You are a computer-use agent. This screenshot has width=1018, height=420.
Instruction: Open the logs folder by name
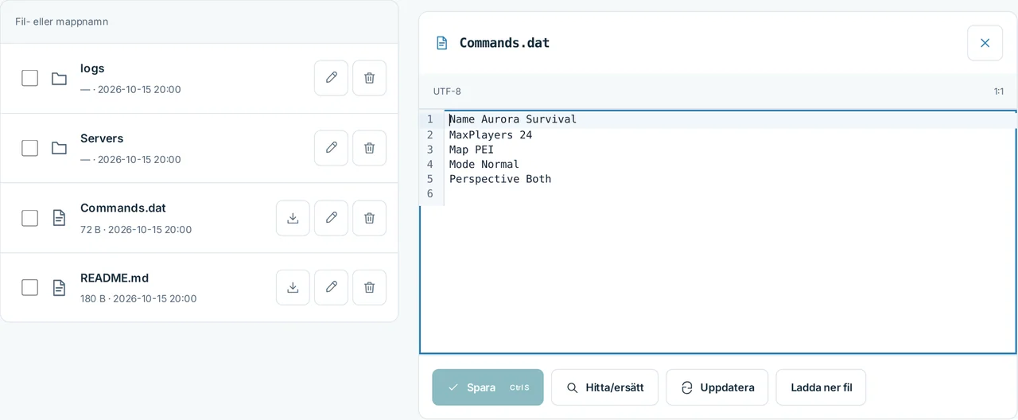click(x=92, y=68)
